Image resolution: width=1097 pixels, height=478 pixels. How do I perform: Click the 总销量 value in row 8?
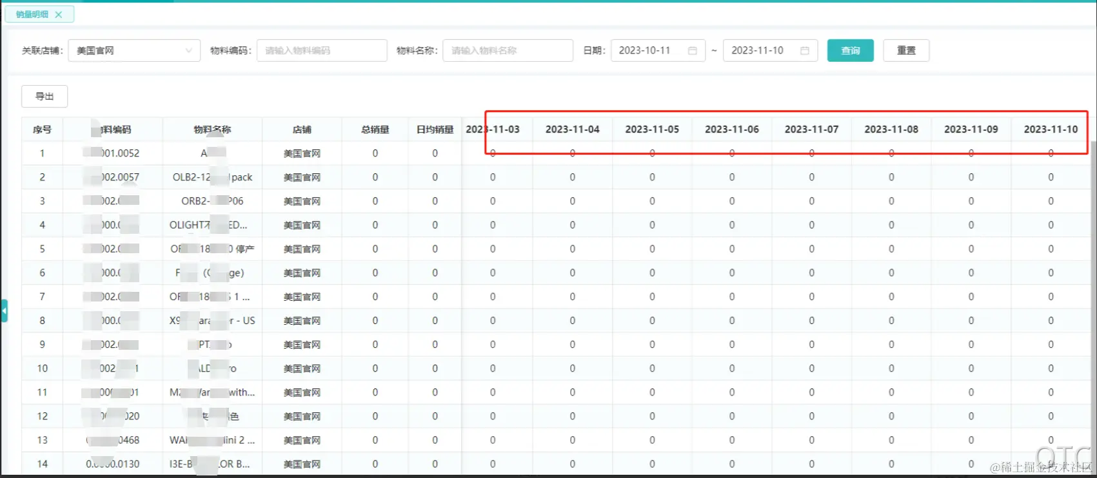pyautogui.click(x=375, y=321)
